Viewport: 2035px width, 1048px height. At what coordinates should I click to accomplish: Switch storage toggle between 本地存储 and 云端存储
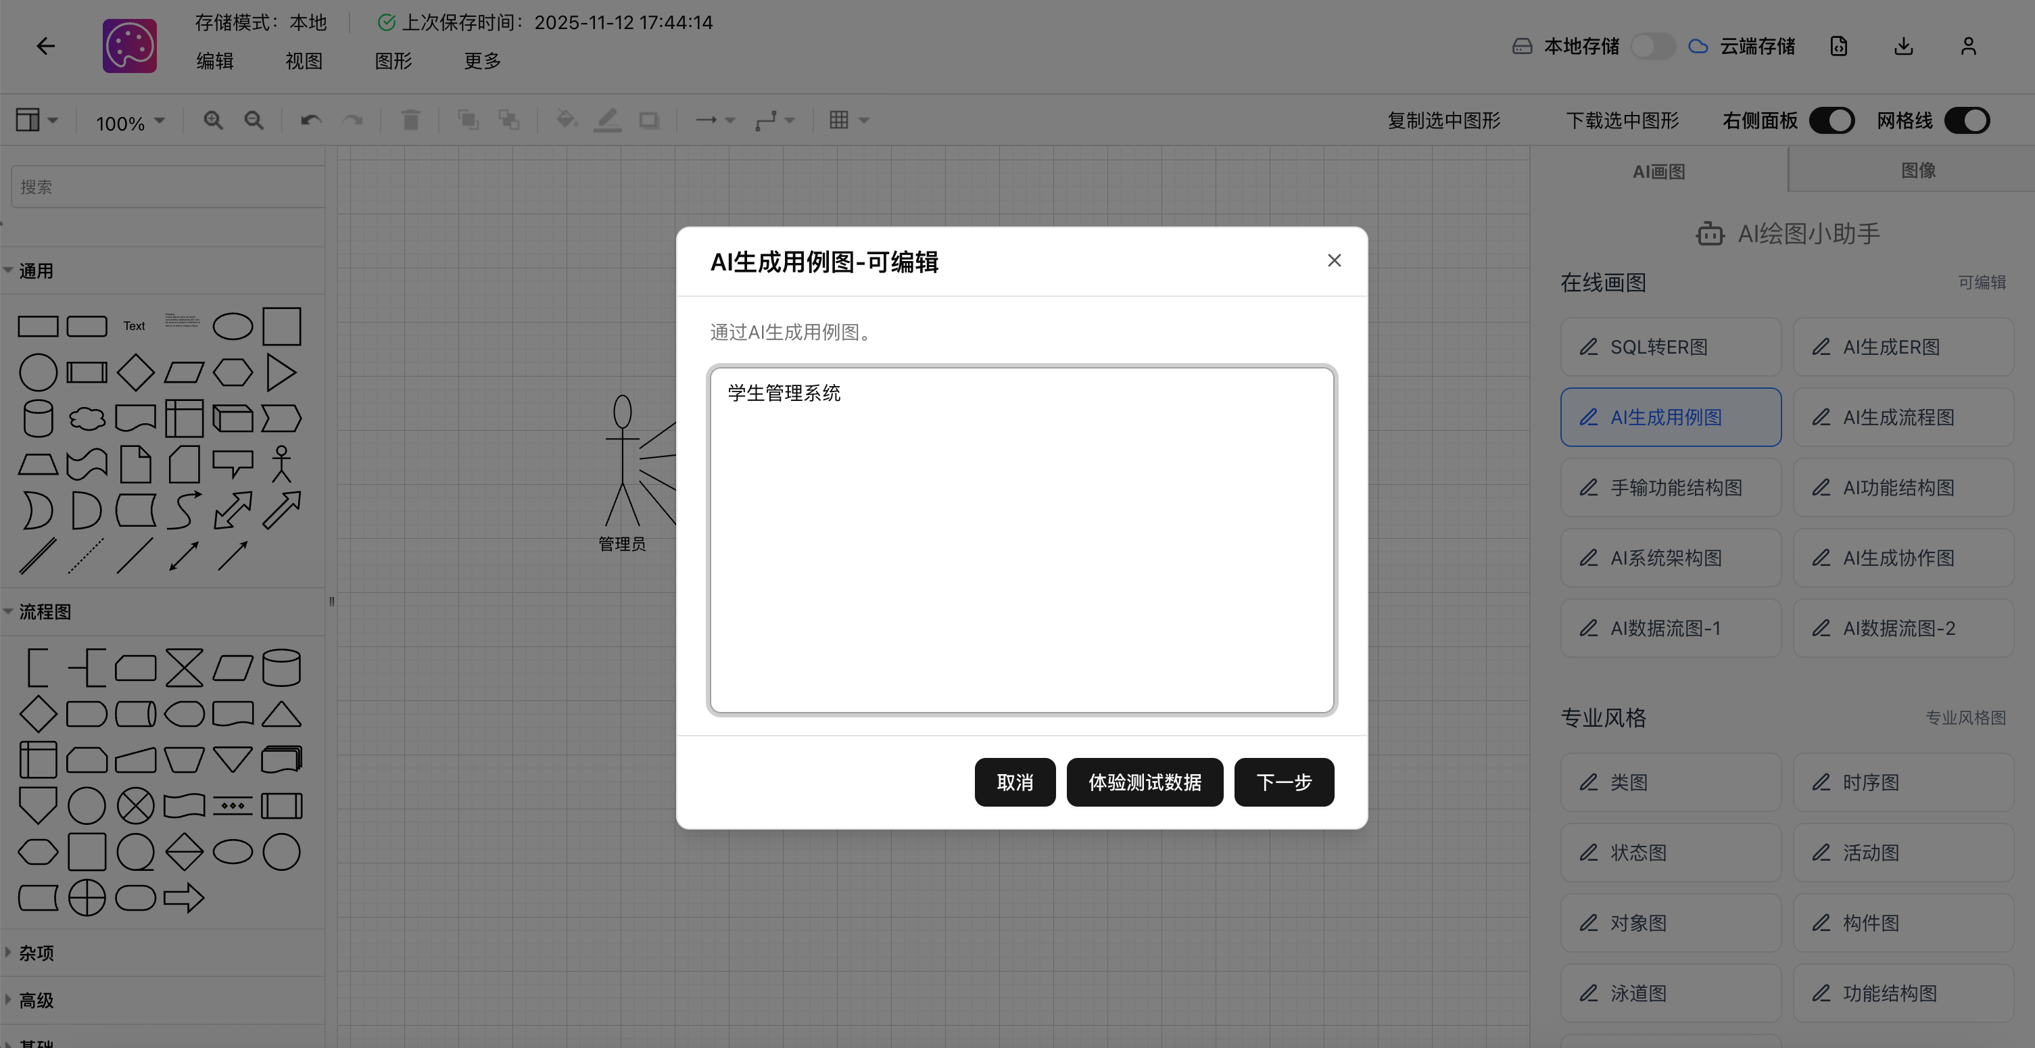click(1652, 46)
